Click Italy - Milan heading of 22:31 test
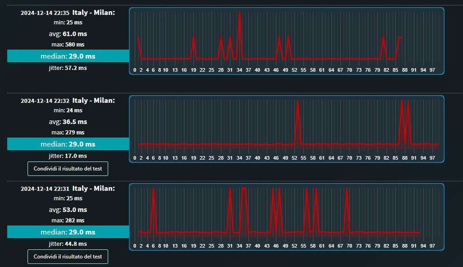This screenshot has height=267, width=463. point(93,188)
